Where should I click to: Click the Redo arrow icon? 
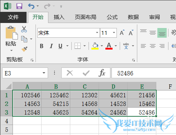(47, 6)
